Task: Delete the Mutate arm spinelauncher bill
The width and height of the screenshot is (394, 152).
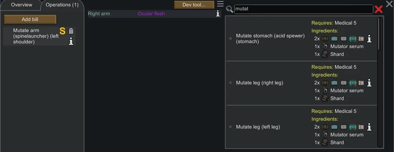Action: pos(71,31)
